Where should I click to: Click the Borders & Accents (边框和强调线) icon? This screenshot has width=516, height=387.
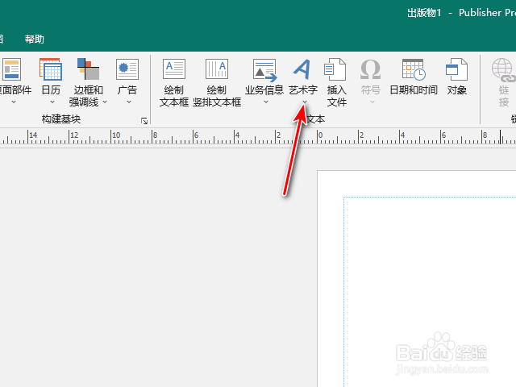click(88, 69)
